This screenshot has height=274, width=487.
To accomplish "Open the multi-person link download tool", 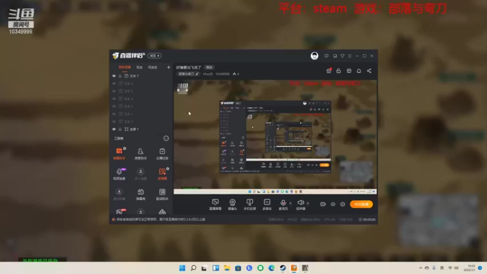I will 141,174.
